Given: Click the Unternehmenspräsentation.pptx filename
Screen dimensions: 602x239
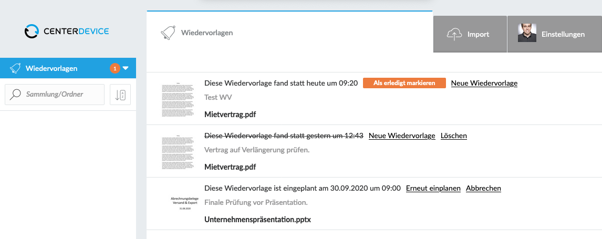Looking at the screenshot, I should coord(257,220).
